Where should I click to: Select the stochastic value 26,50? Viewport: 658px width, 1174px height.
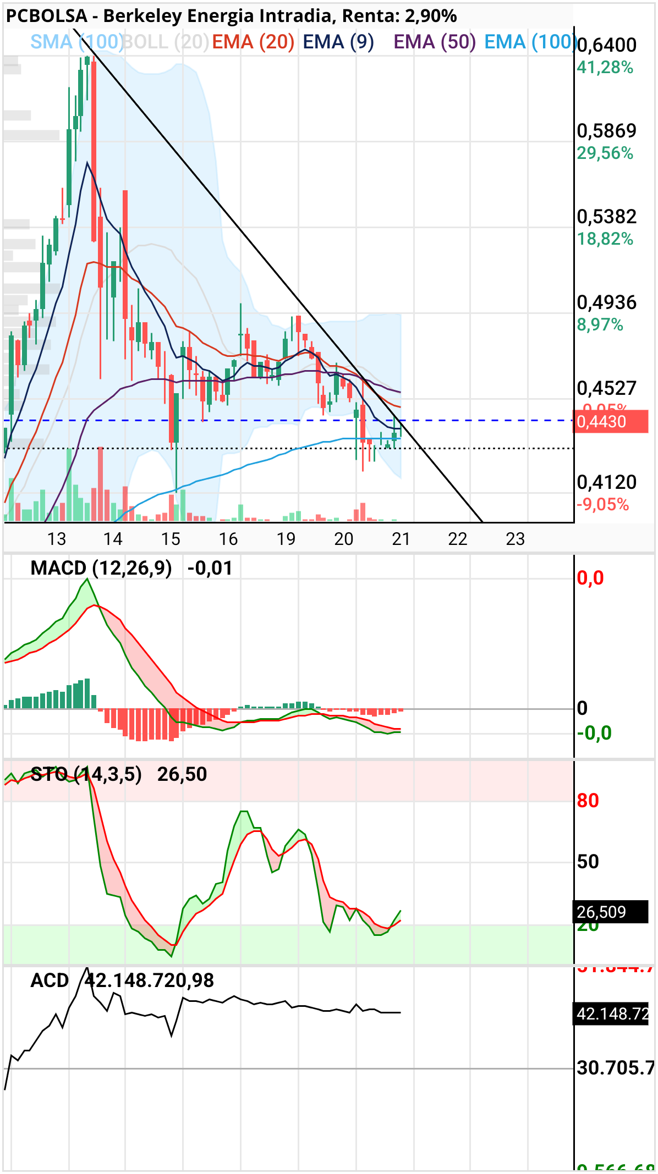[182, 774]
